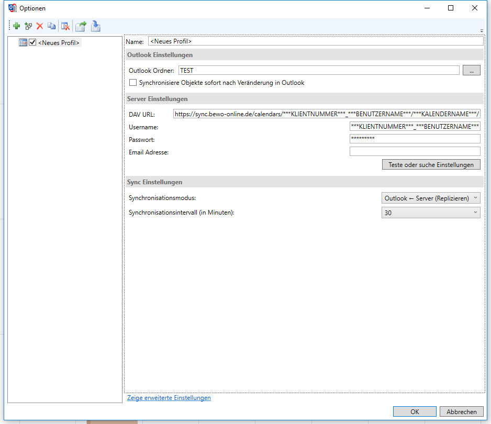Screen dimensions: 491x424
Task: Add a new profile with the green plus icon
Action: [x=16, y=26]
